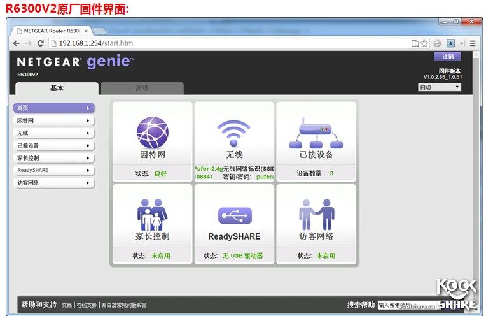The width and height of the screenshot is (486, 316).
Task: Open the 文档 link in help bar
Action: point(66,305)
